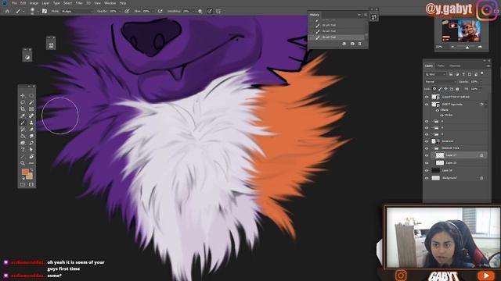Open the Layers panel Opacity dropdown

[x=481, y=81]
